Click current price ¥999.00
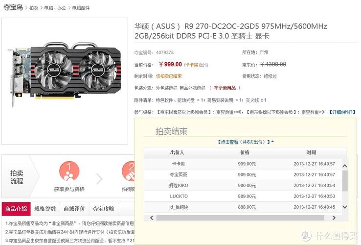Image resolution: width=361 pixels, height=245 pixels. [x=170, y=64]
